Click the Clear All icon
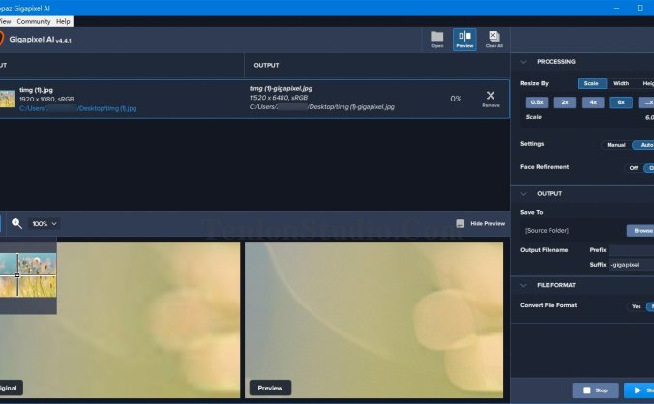Image resolution: width=654 pixels, height=404 pixels. [x=493, y=39]
